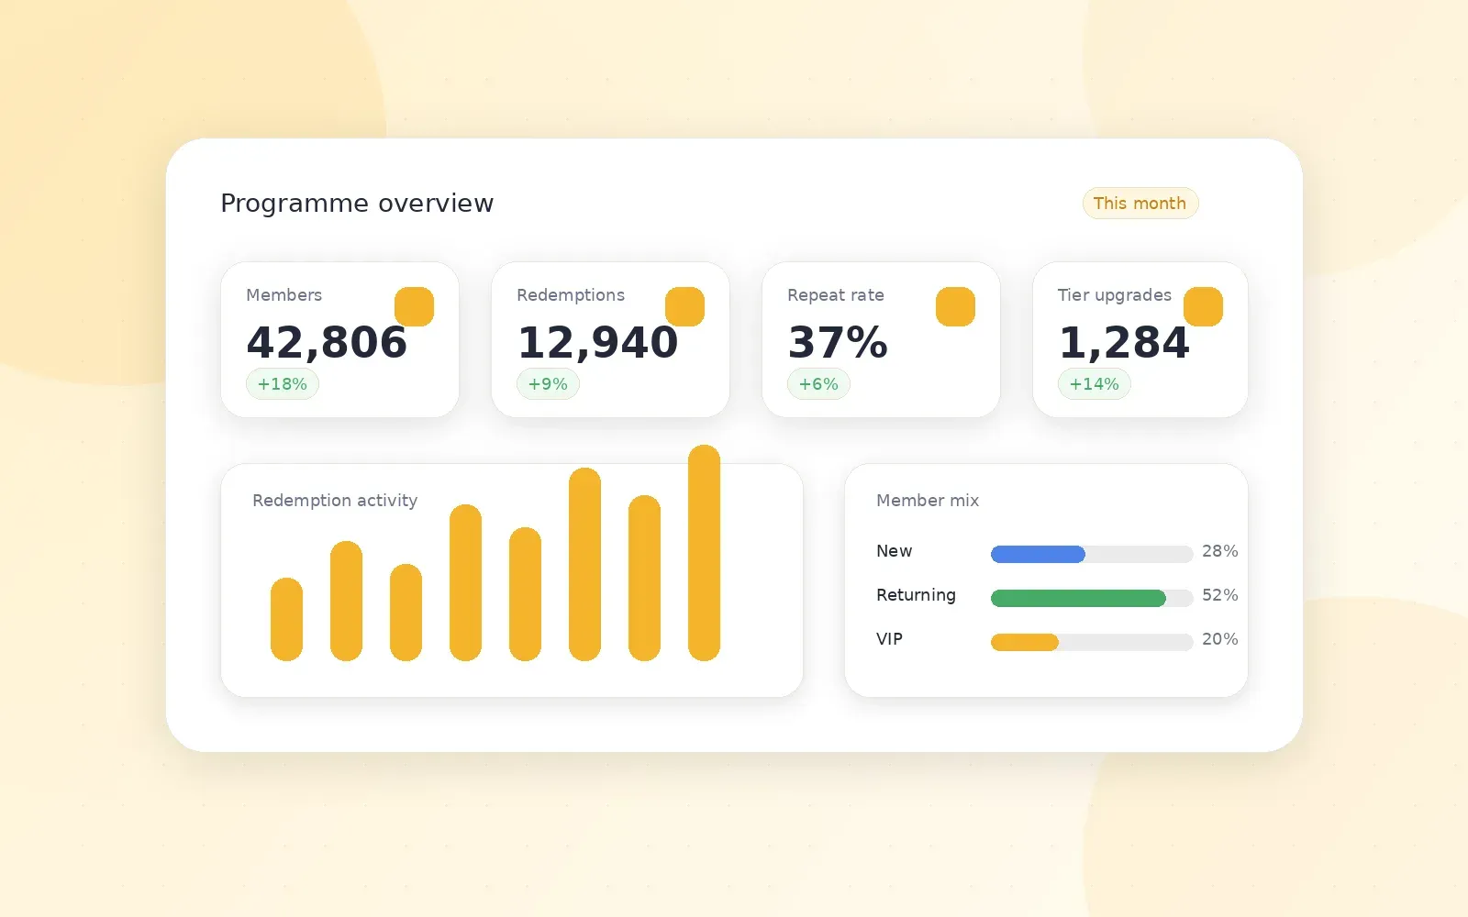The width and height of the screenshot is (1468, 917).
Task: Click the Returning label in Member mix
Action: (x=916, y=595)
